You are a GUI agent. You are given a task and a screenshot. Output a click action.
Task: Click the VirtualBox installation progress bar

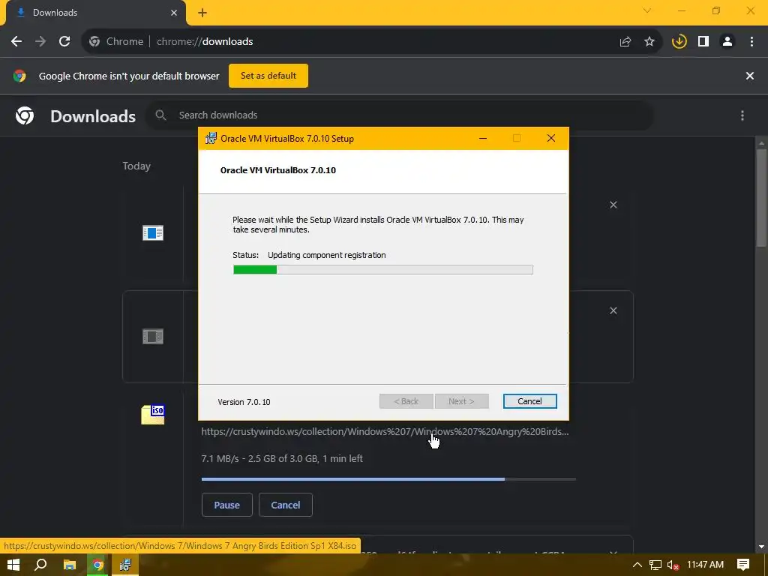[383, 269]
